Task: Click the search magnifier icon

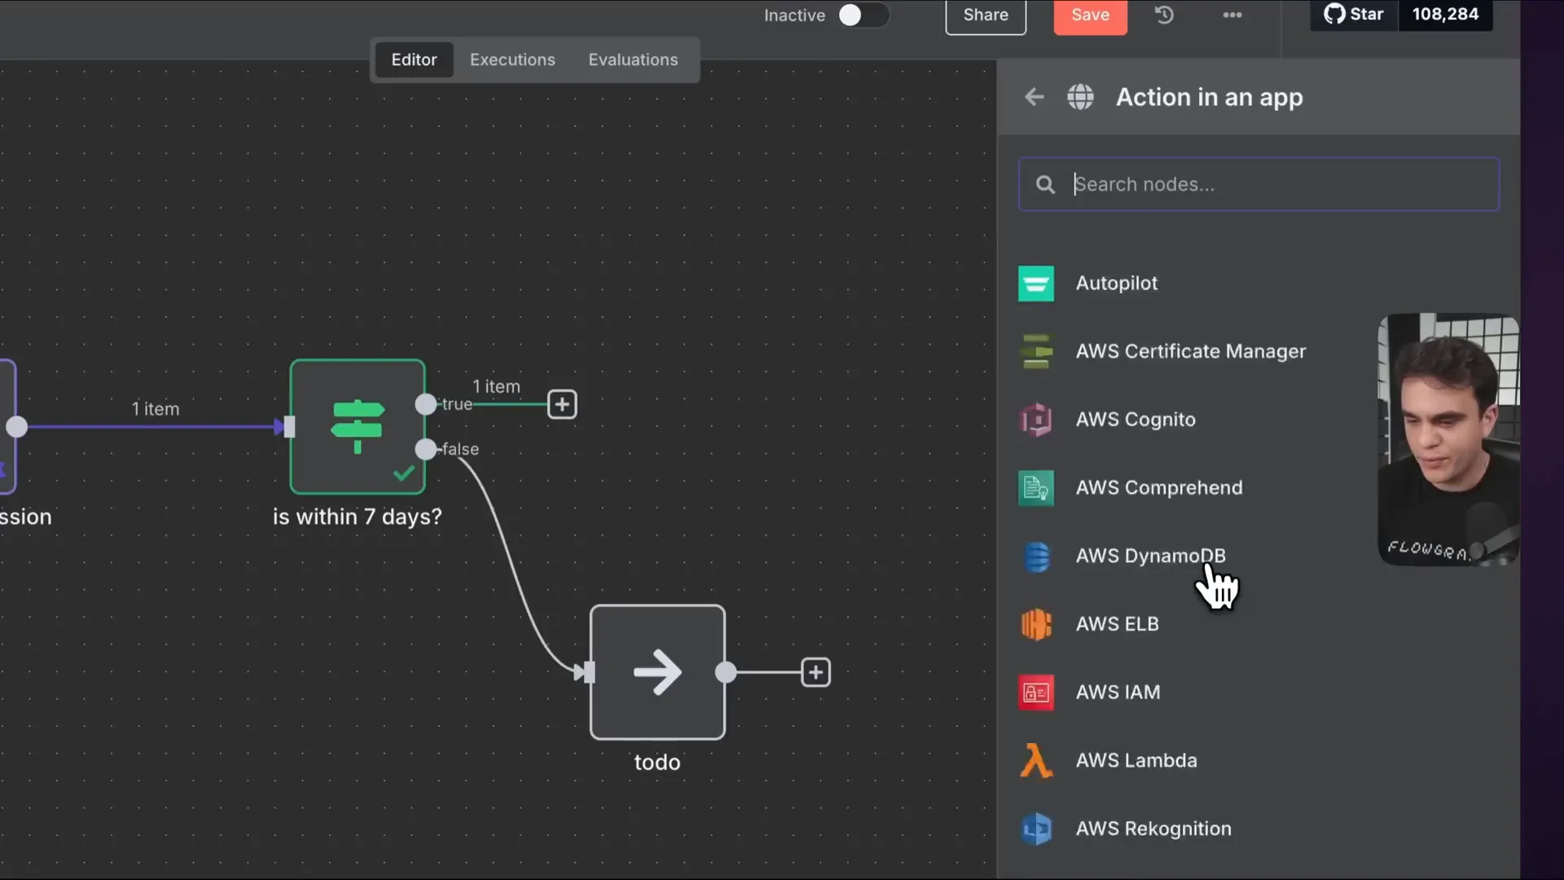Action: click(x=1045, y=185)
